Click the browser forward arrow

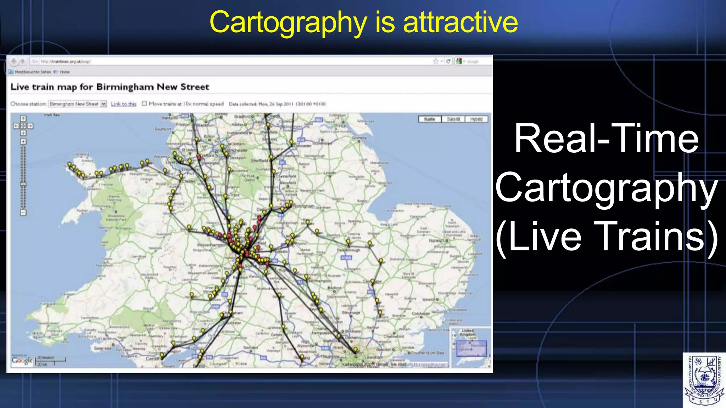tap(23, 61)
